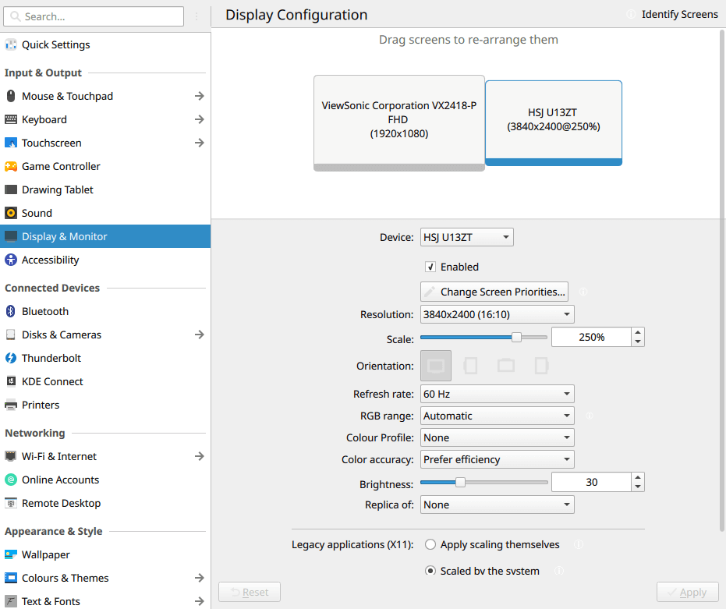
Task: Click the Thunderbolt icon
Action: 11,358
